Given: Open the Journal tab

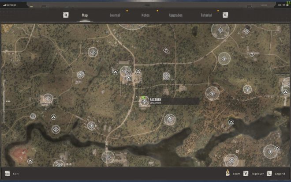Looking at the screenshot, I should pos(115,15).
